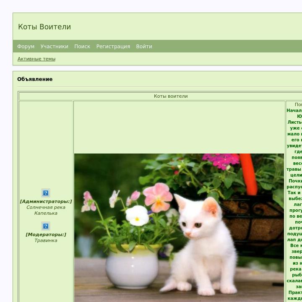Image resolution: width=302 pixels, height=302 pixels.
Task: Click the [Модераторы:] heading
Action: 46,234
